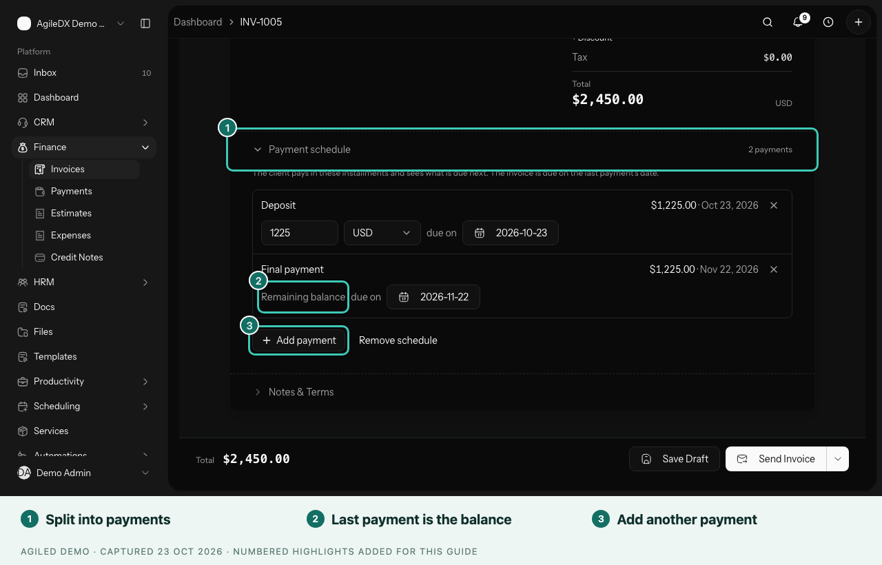
Task: Click the Save Draft button
Action: tap(675, 459)
